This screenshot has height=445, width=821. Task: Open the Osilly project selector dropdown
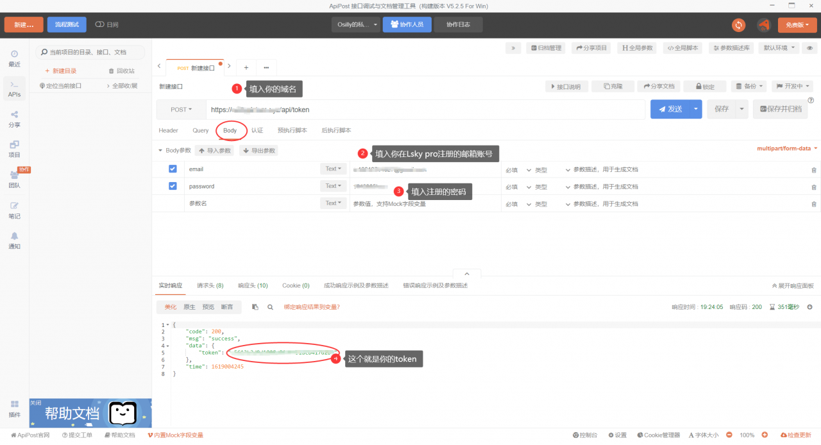point(355,24)
